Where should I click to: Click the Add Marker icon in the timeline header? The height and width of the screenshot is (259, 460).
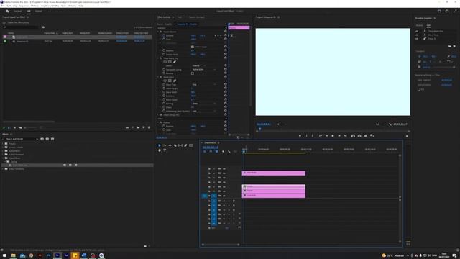coord(223,152)
